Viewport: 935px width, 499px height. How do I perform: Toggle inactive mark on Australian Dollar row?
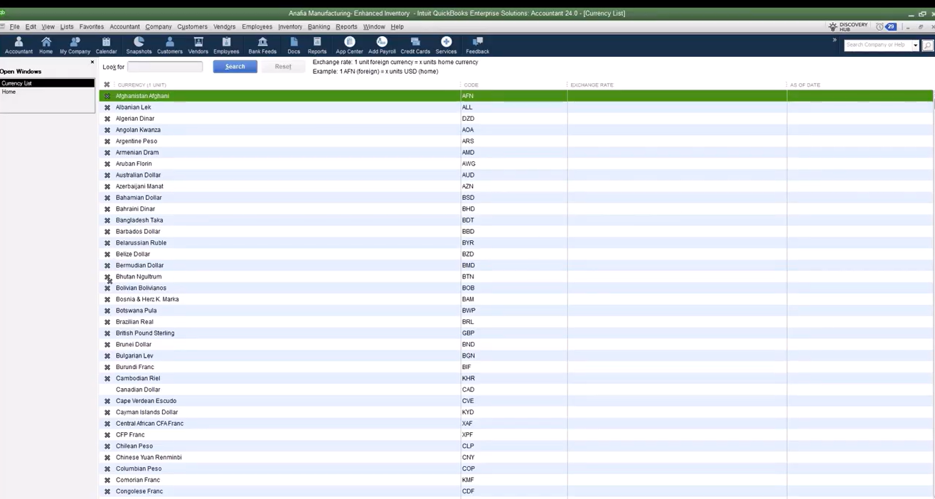coord(107,176)
